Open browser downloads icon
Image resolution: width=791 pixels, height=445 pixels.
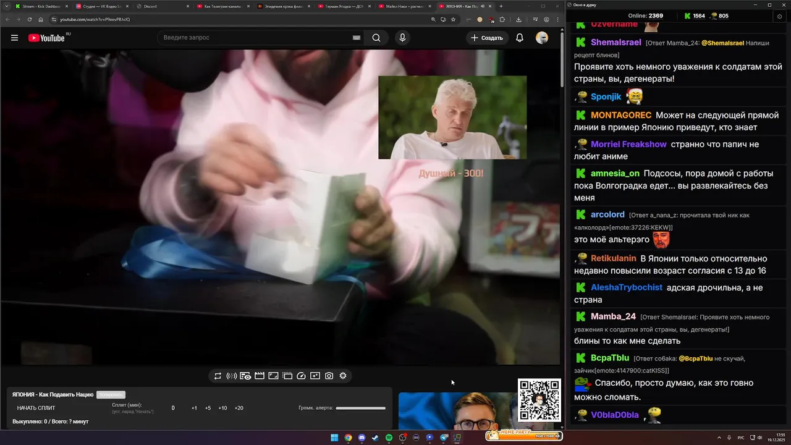click(x=518, y=19)
